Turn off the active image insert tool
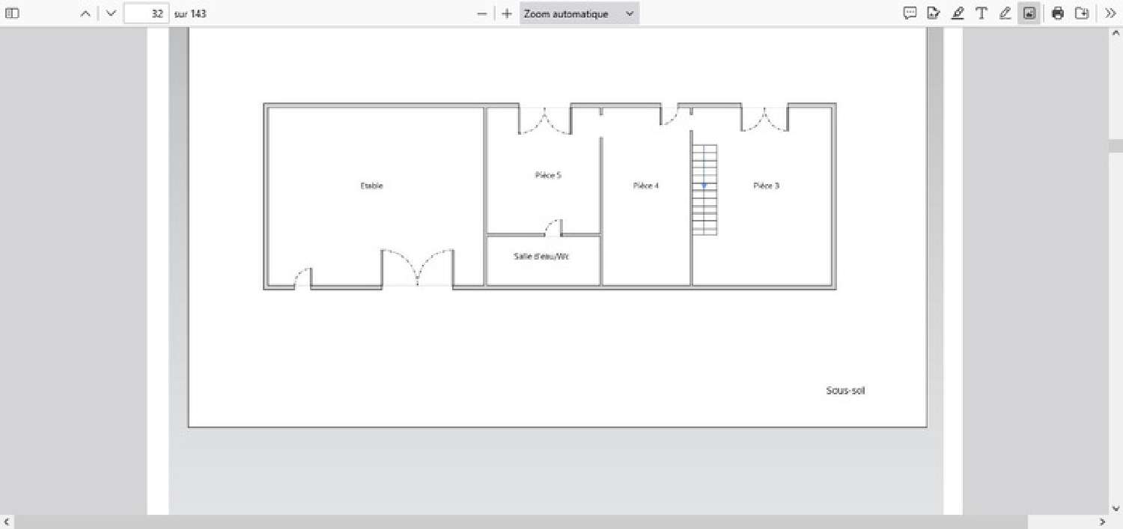 click(x=1029, y=13)
